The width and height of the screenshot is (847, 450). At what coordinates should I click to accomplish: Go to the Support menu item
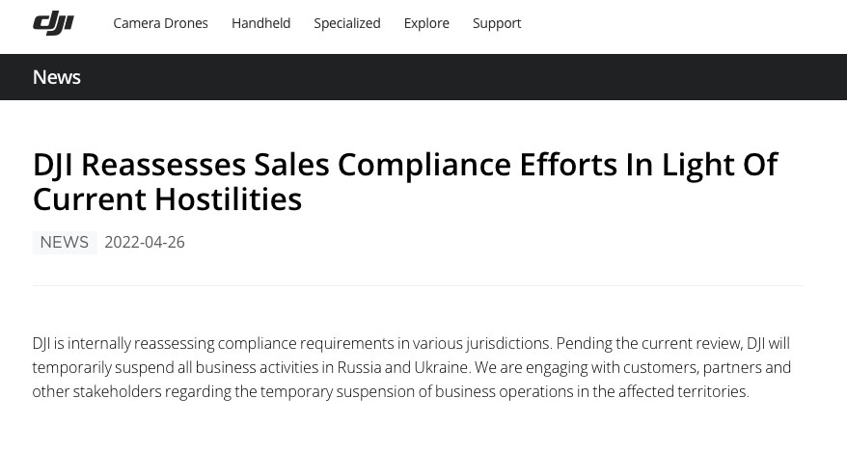tap(497, 23)
